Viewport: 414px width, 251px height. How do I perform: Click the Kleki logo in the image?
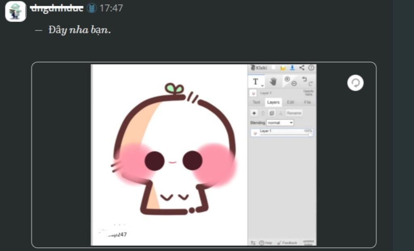[259, 68]
